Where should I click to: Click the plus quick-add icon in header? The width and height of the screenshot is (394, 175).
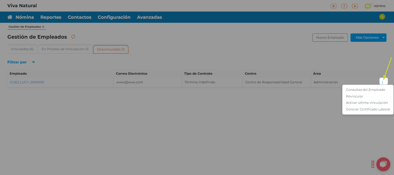(333, 6)
